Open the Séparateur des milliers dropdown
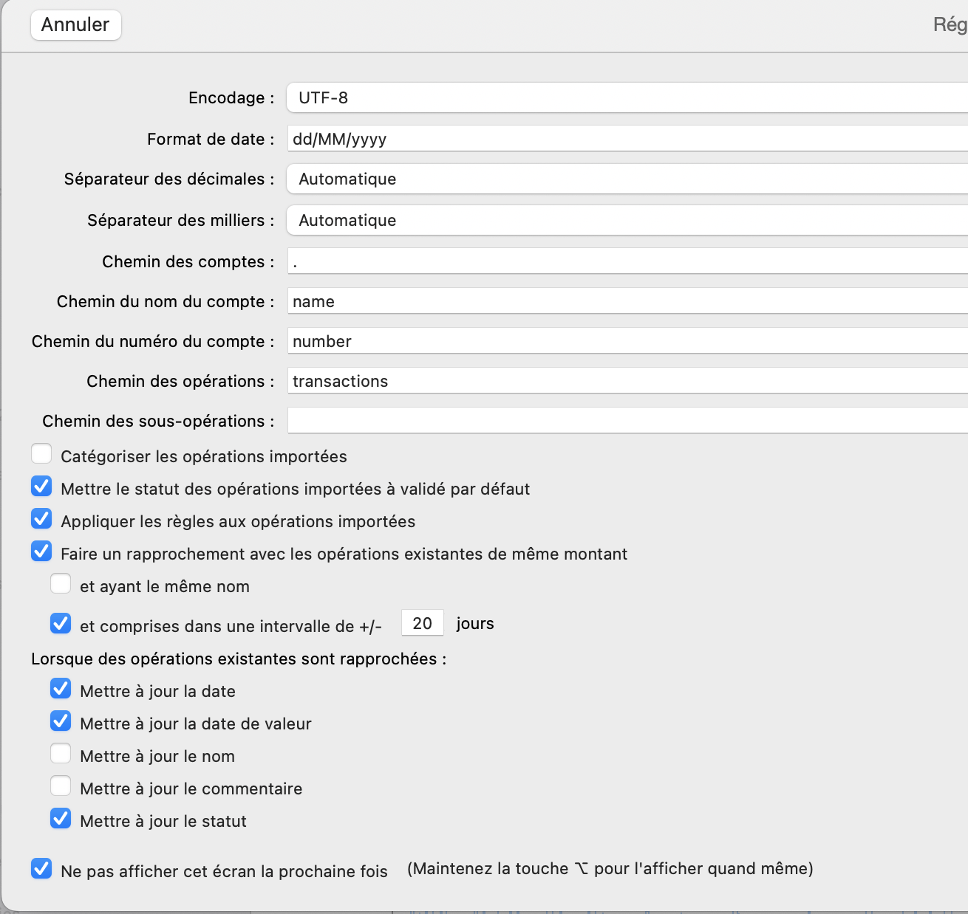This screenshot has width=968, height=914. tap(627, 220)
